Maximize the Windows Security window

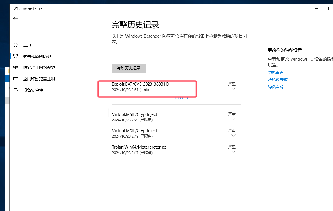pos(330,8)
